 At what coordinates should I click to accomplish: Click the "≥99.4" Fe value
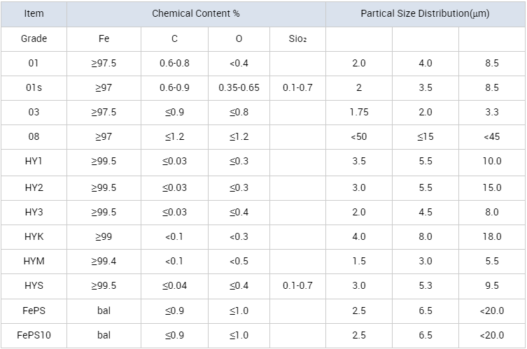(x=104, y=261)
